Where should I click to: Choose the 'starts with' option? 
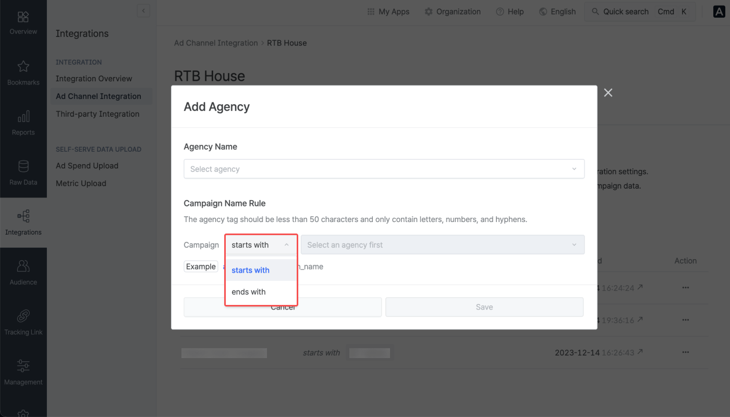261,270
